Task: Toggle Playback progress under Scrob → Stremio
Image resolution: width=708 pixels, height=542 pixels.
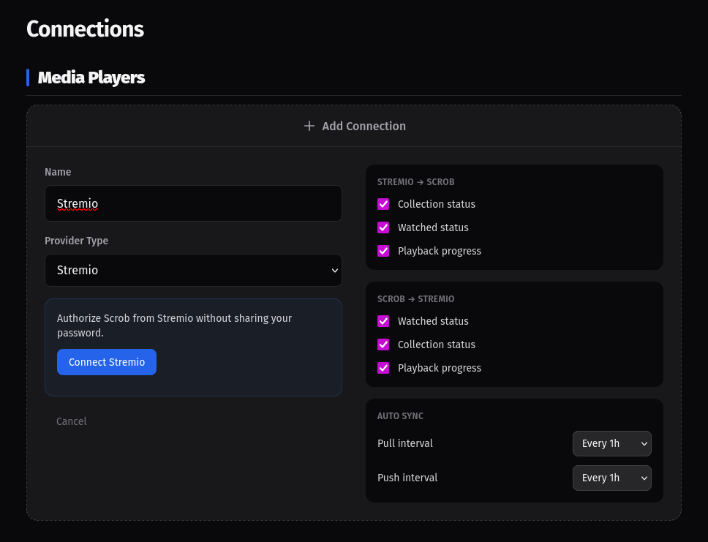Action: (x=383, y=368)
